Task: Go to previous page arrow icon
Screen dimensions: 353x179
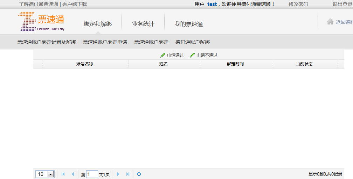Action: 73,174
